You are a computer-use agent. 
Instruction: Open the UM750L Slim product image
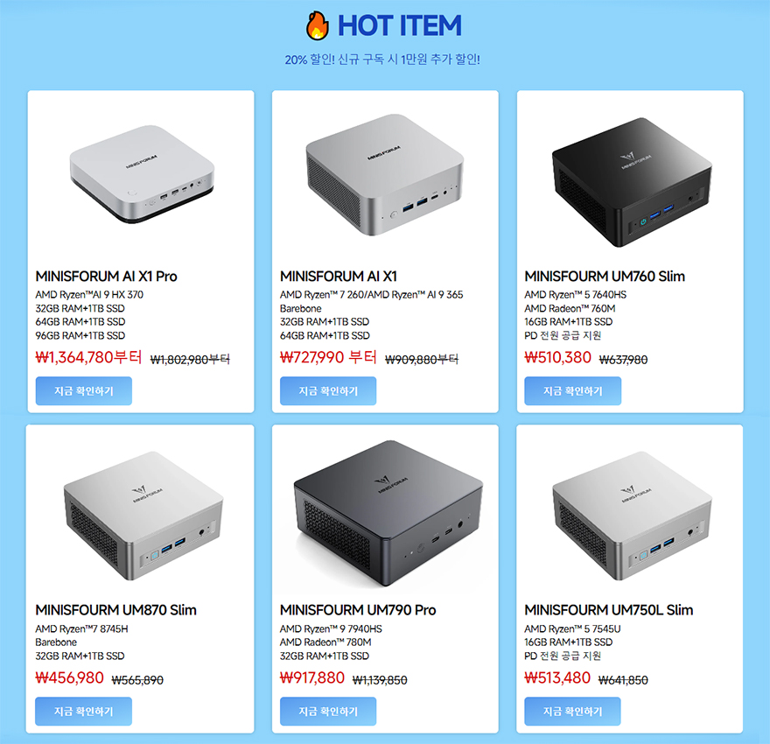pos(632,516)
